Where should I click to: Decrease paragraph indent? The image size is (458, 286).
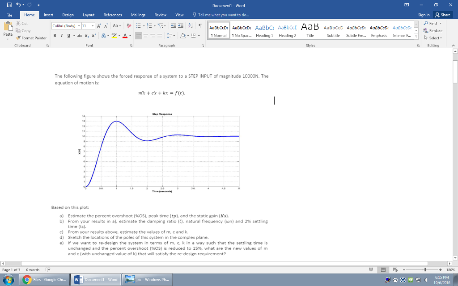point(174,26)
